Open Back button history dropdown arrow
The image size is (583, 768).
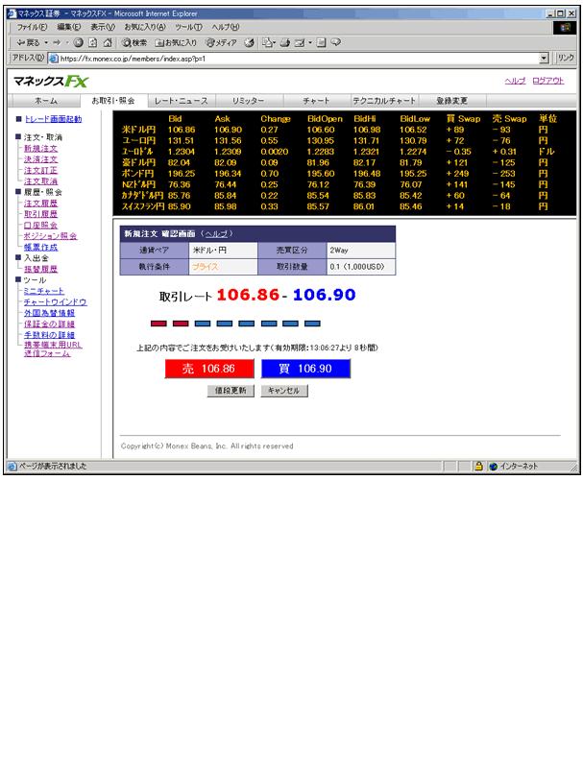46,42
